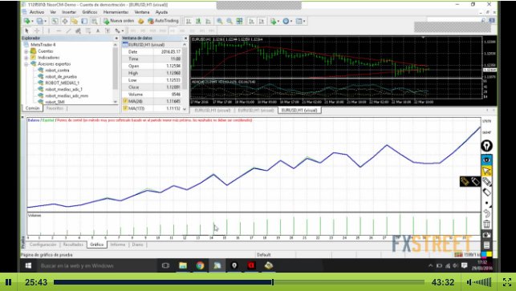This screenshot has width=516, height=291.
Task: Open the Resultados tab in the tester
Action: 73,245
